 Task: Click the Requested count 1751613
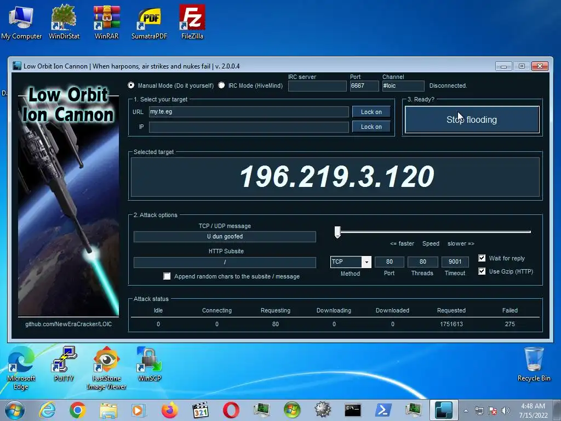[x=451, y=324]
